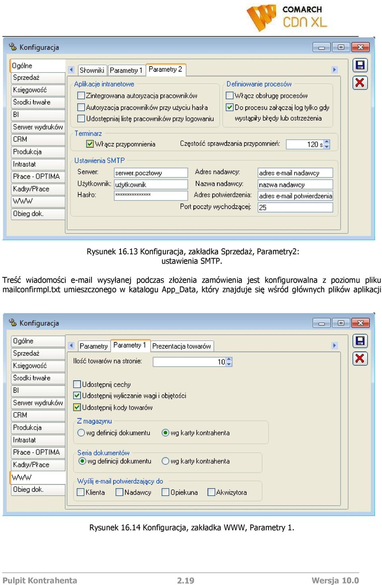Open Ogólne section in upper window
The width and height of the screenshot is (382, 585).
pyautogui.click(x=37, y=65)
